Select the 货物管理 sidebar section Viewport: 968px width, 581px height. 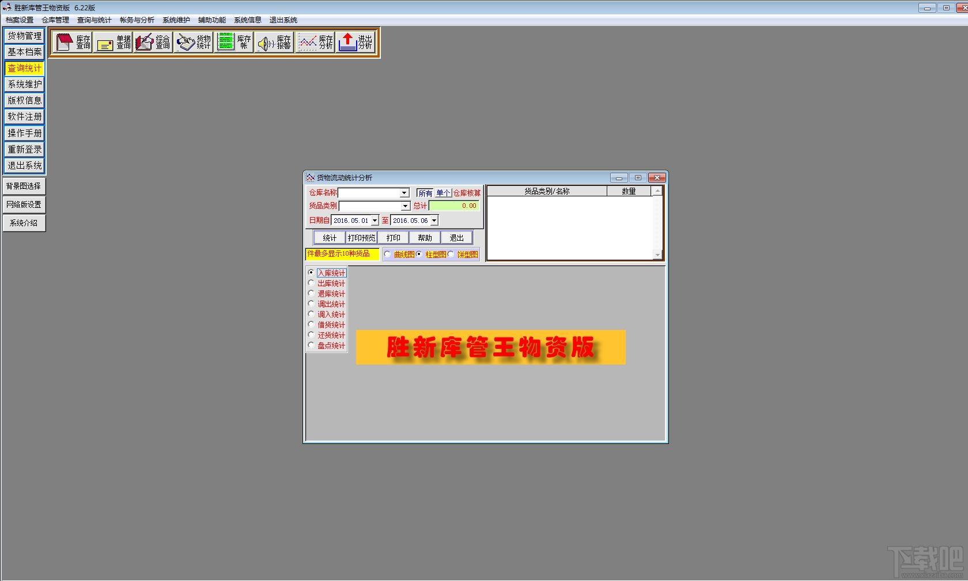(x=24, y=36)
